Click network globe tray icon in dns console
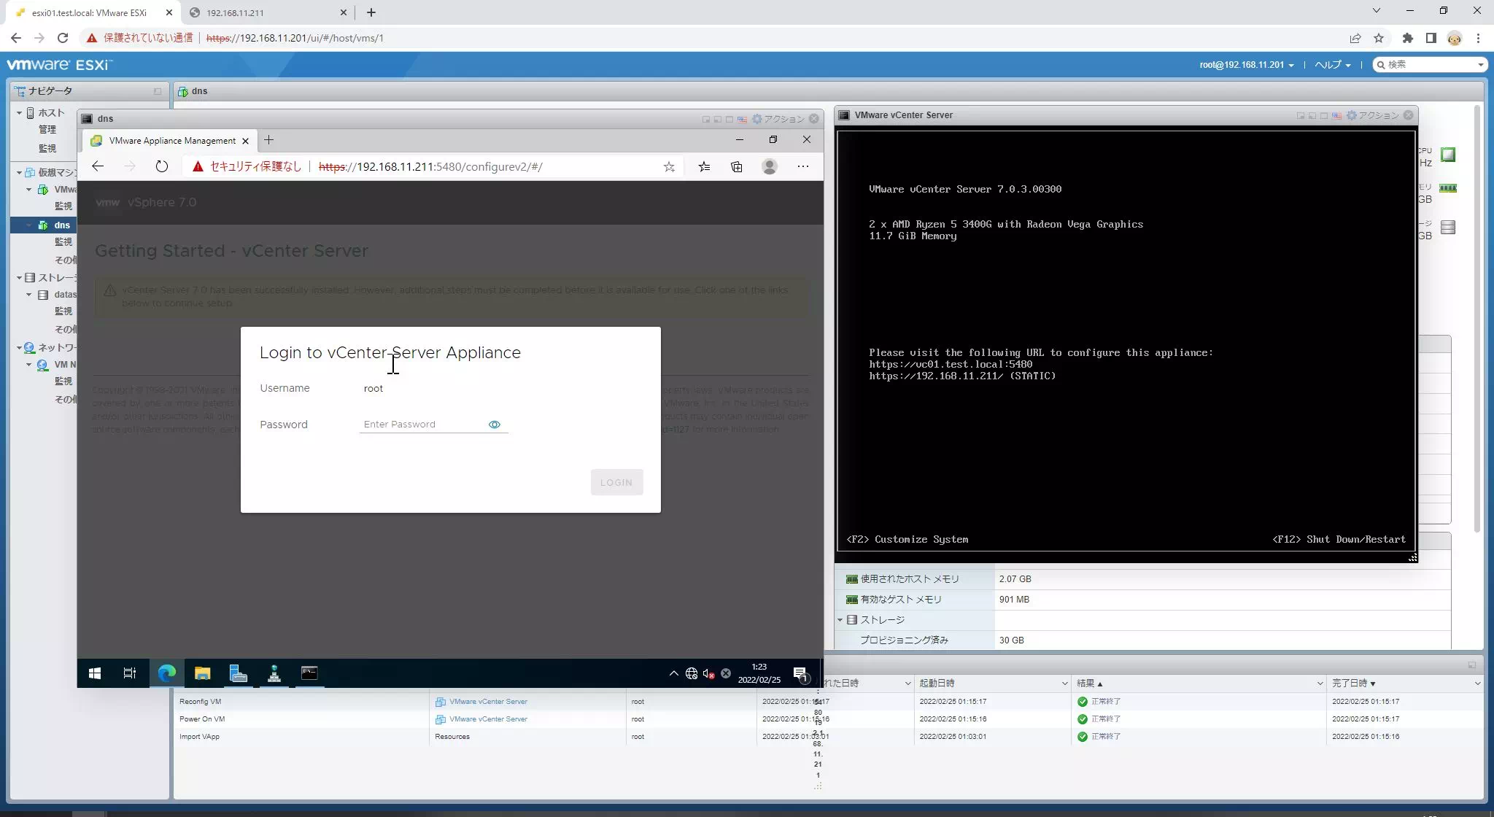Viewport: 1494px width, 817px height. click(692, 673)
